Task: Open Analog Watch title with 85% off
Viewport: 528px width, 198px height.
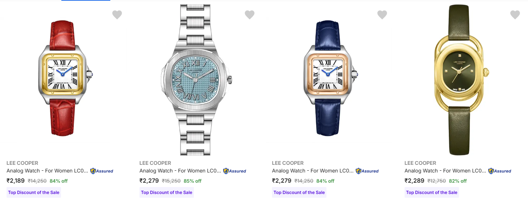Action: coord(180,171)
